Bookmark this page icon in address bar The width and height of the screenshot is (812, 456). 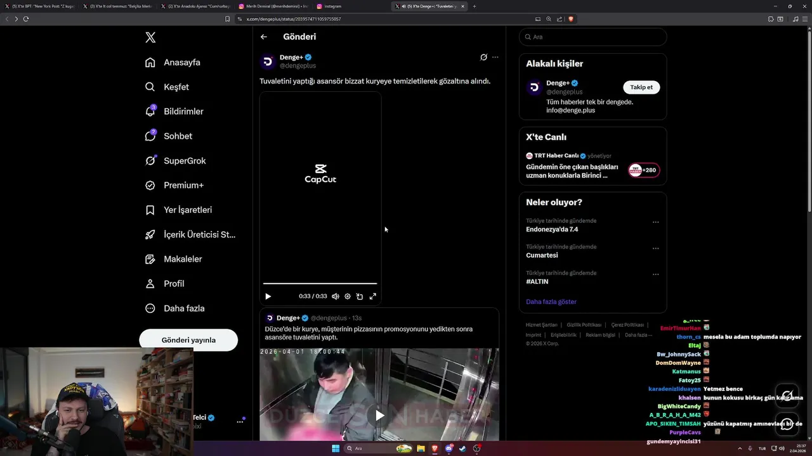(227, 19)
